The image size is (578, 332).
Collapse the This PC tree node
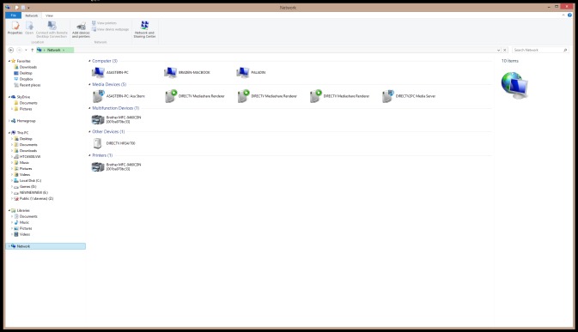(x=9, y=132)
